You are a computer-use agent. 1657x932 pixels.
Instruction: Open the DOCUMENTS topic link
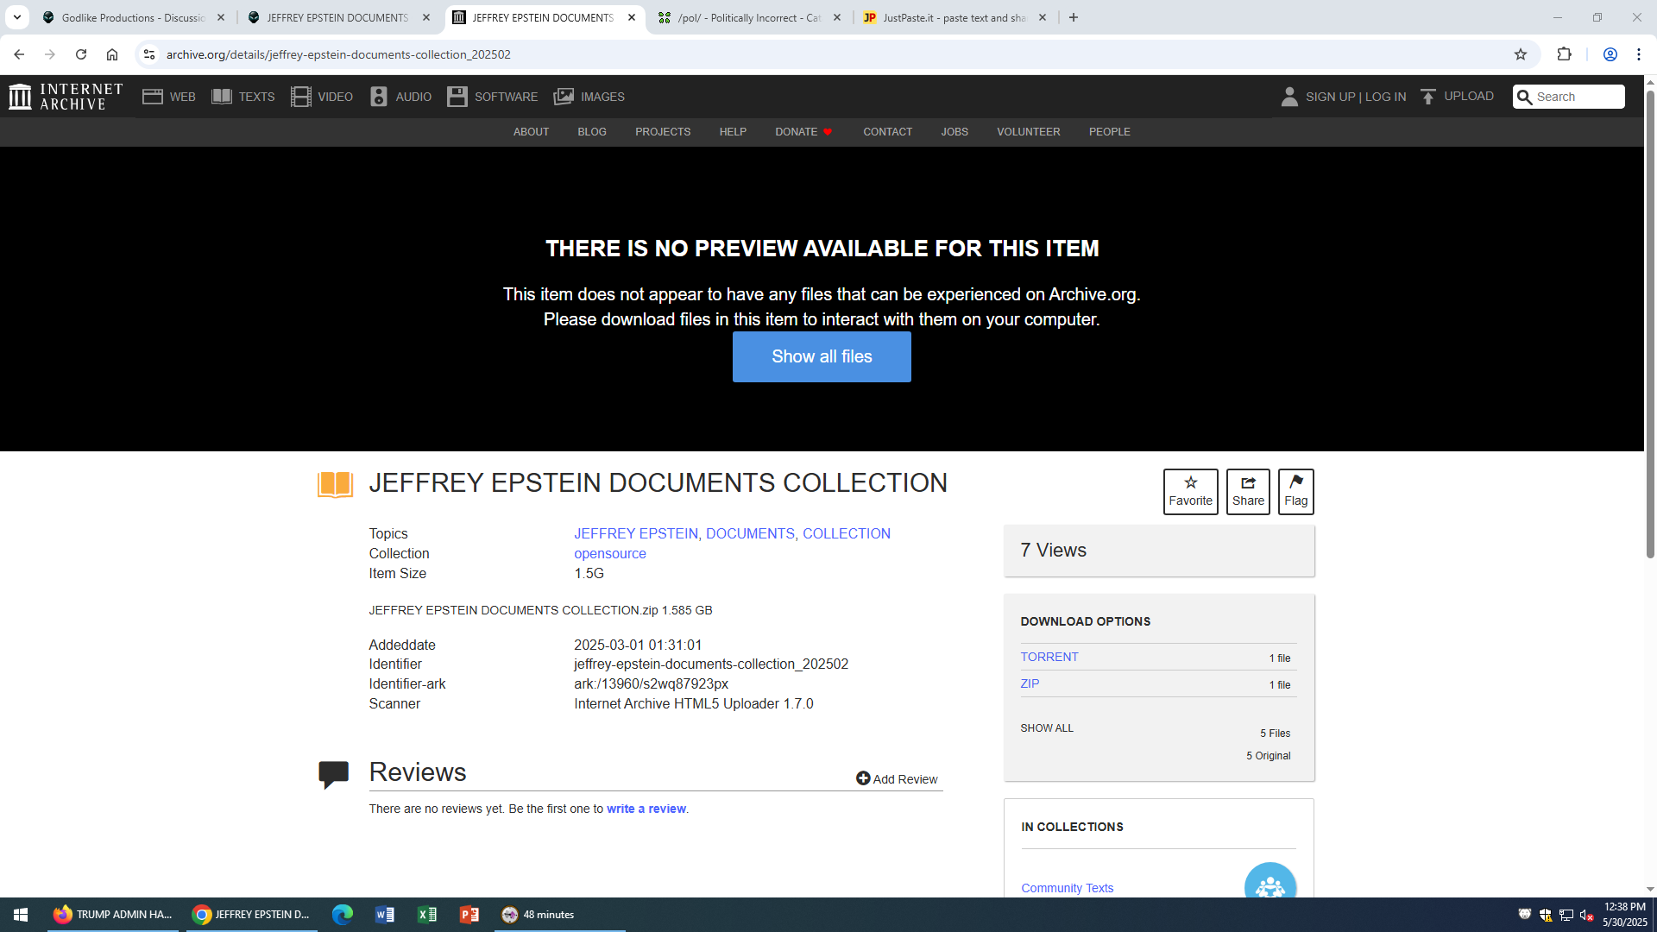click(750, 533)
